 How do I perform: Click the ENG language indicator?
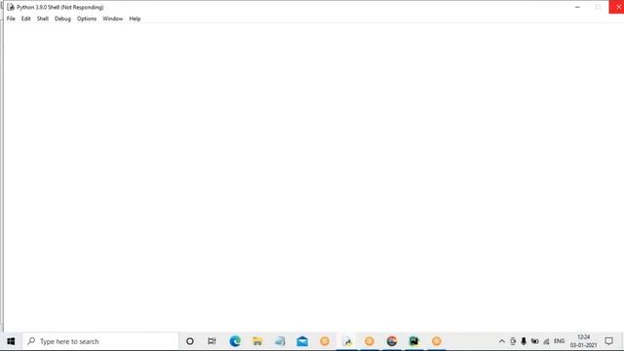[559, 341]
